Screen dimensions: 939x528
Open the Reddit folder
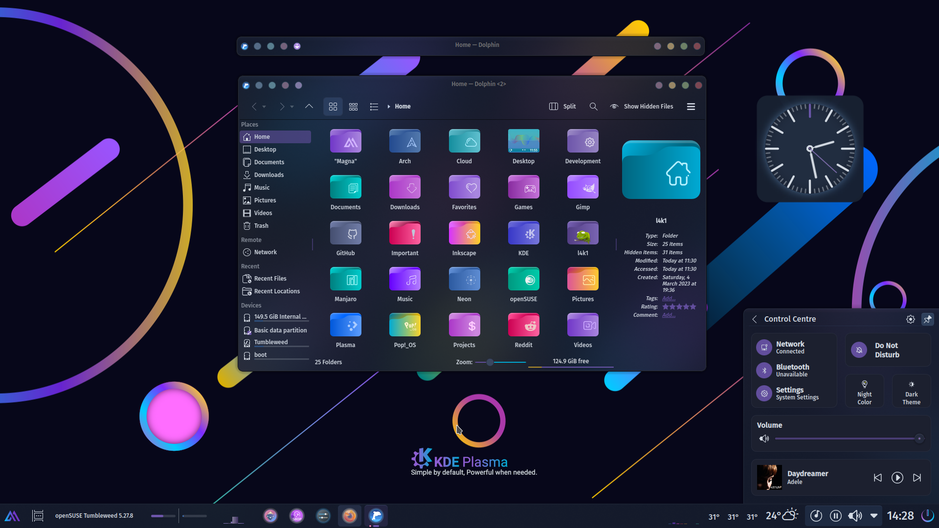point(523,326)
